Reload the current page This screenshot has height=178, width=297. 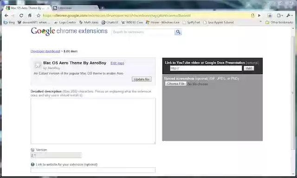pos(21,15)
